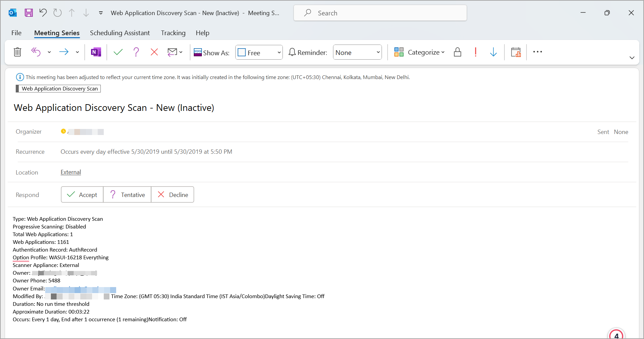Send meeting notes to OneNote
This screenshot has height=339, width=644.
(x=96, y=52)
